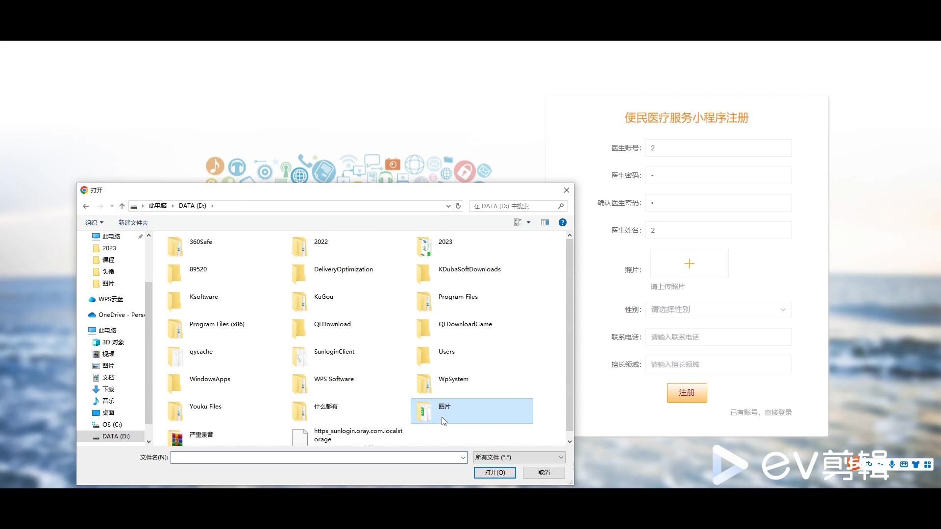Click the up one level arrow
941x529 pixels.
point(122,206)
